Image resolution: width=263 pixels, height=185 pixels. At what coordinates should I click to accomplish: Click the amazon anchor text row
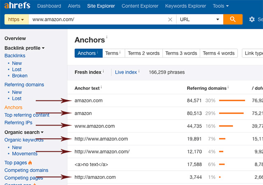point(83,113)
